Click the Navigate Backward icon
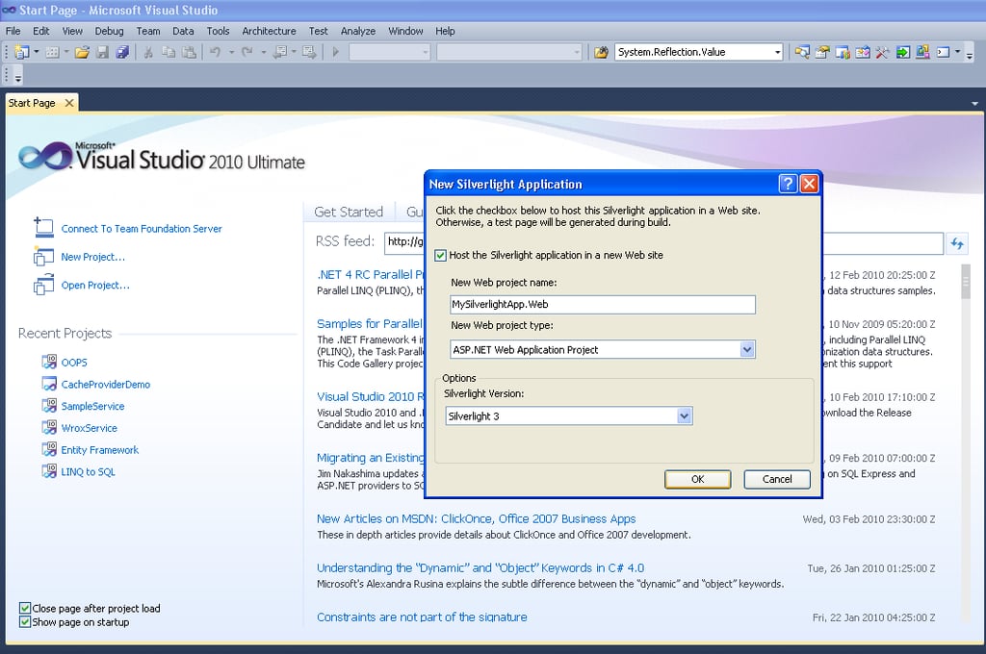 pyautogui.click(x=280, y=52)
